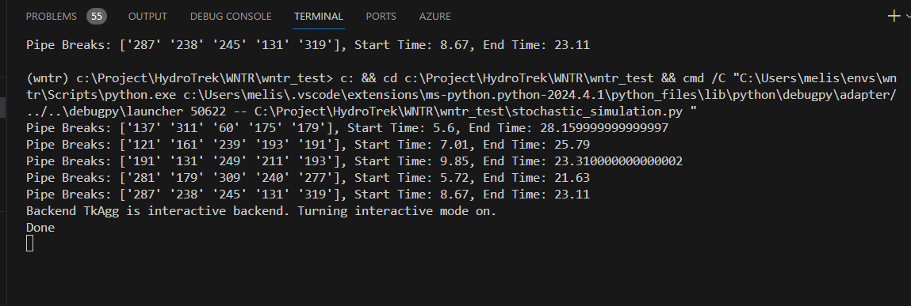Click the Pipe Breaks line ending 23.310000000000002
The width and height of the screenshot is (911, 306).
pyautogui.click(x=354, y=161)
